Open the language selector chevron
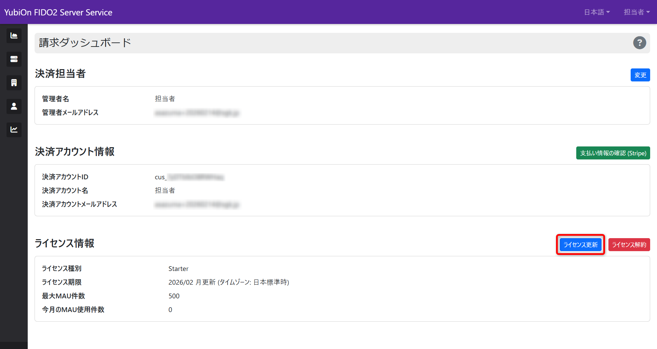Screen dimensions: 657x349 coord(608,12)
